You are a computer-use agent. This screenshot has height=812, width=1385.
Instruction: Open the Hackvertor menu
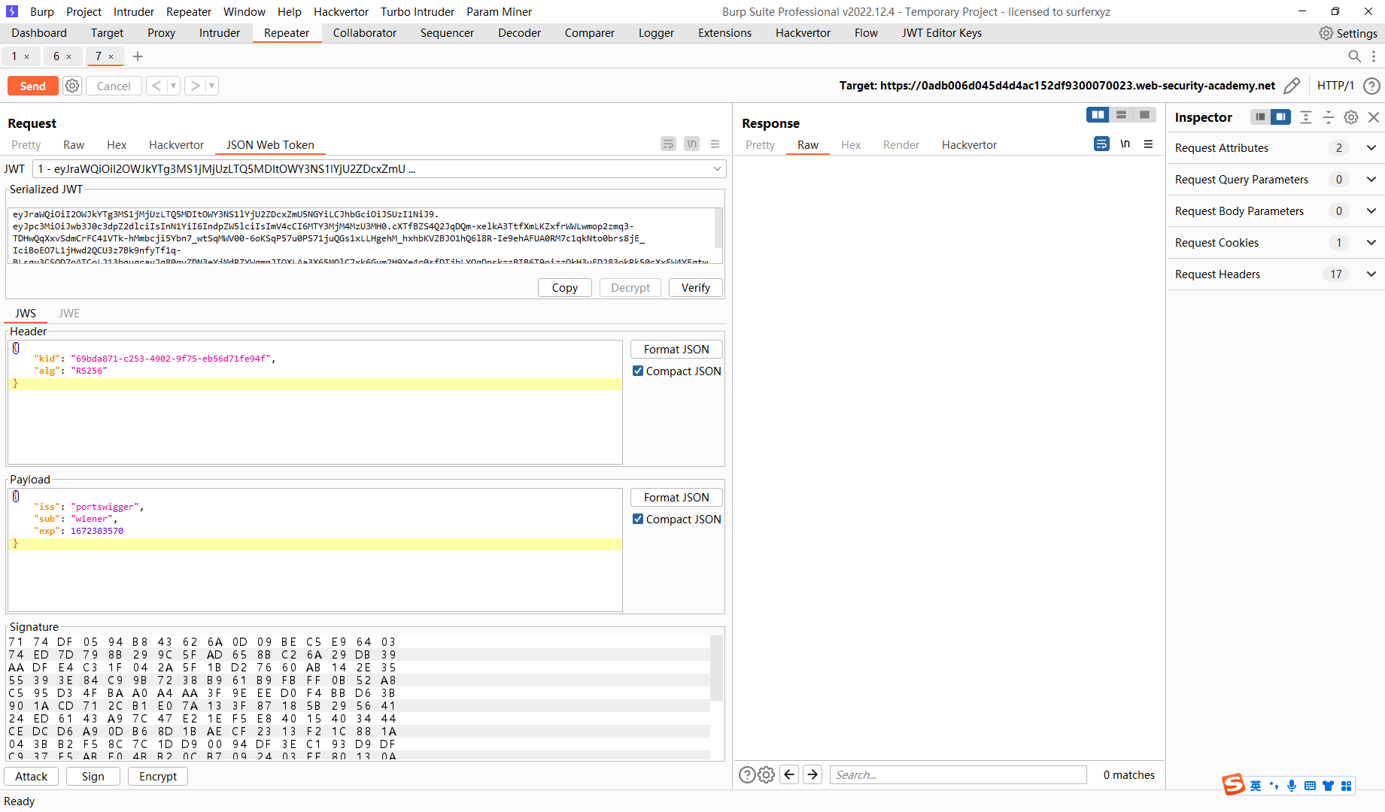[341, 12]
